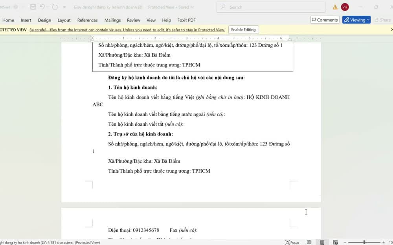The height and width of the screenshot is (245, 393).
Task: Close the Protected View message bar
Action: 391,29
